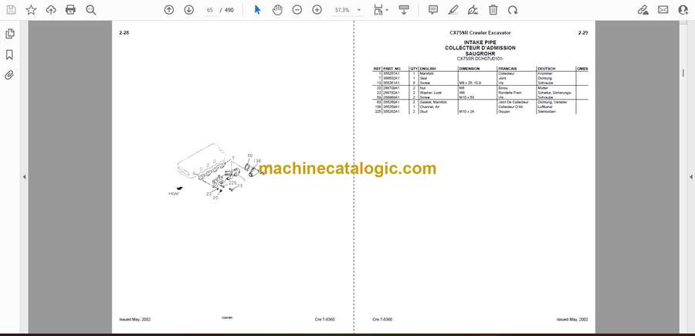This screenshot has width=695, height=336.
Task: Click the keyboard scrolling mode icon
Action: click(x=404, y=10)
